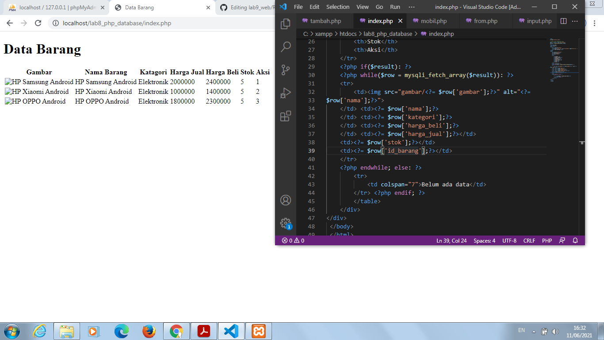This screenshot has width=604, height=340.
Task: Select language mode PHP in the status bar
Action: click(547, 241)
